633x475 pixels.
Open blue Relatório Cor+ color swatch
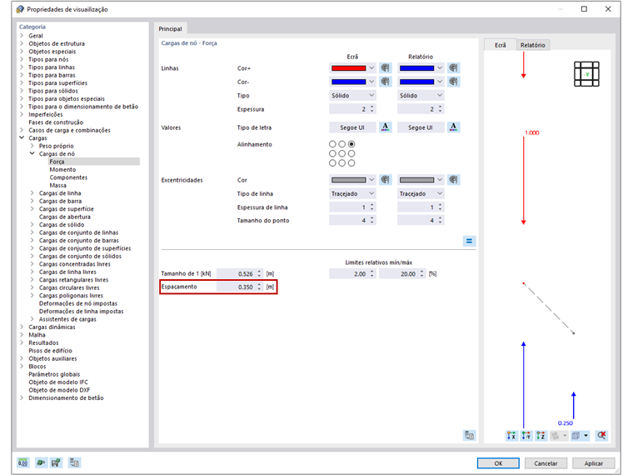421,67
